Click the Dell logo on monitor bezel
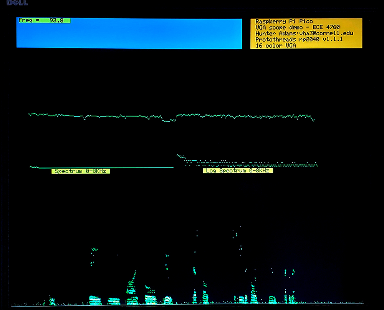Viewport: 384px width, 310px height. 17,3
